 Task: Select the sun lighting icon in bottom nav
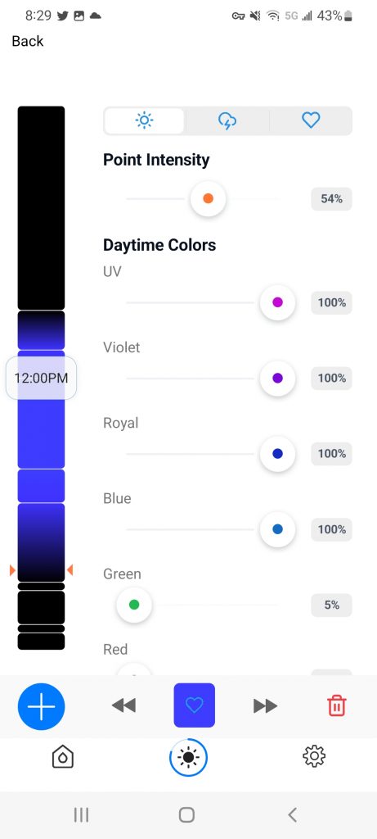click(188, 758)
